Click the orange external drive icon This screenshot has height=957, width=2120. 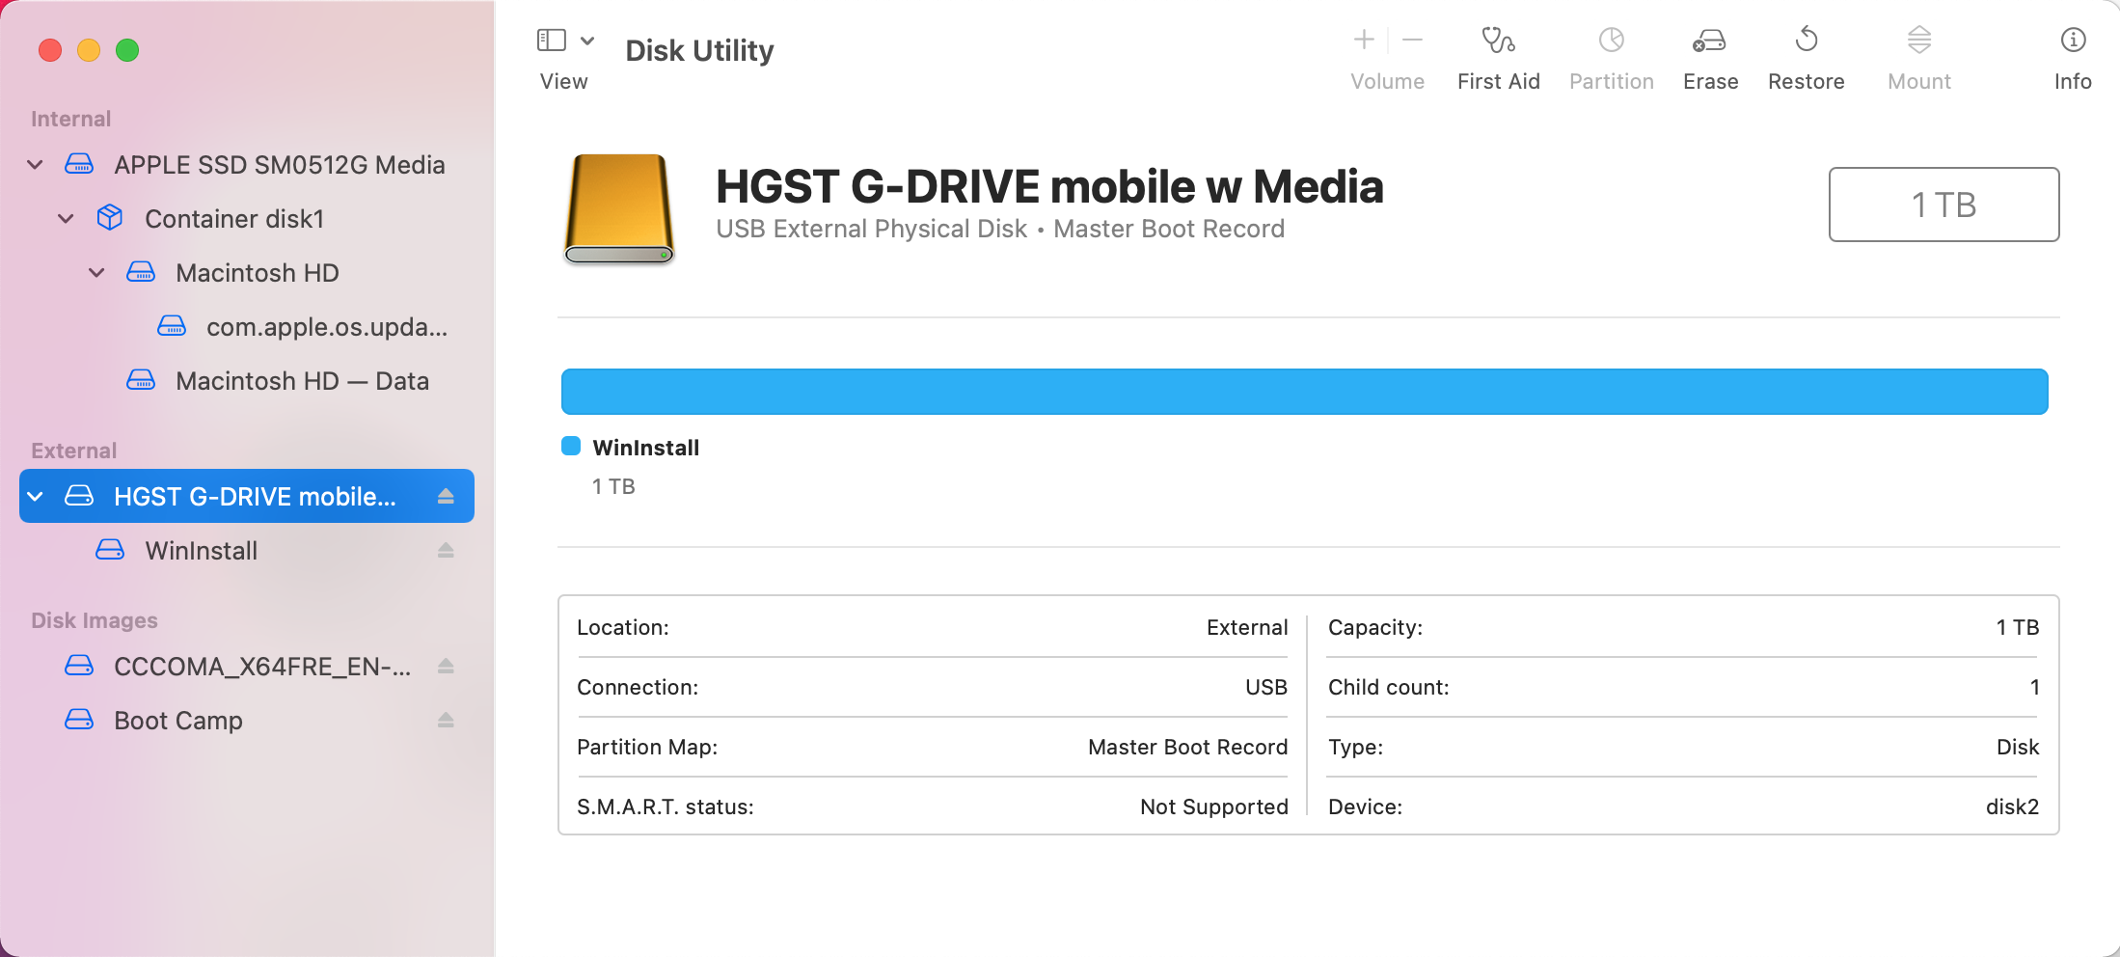point(618,208)
